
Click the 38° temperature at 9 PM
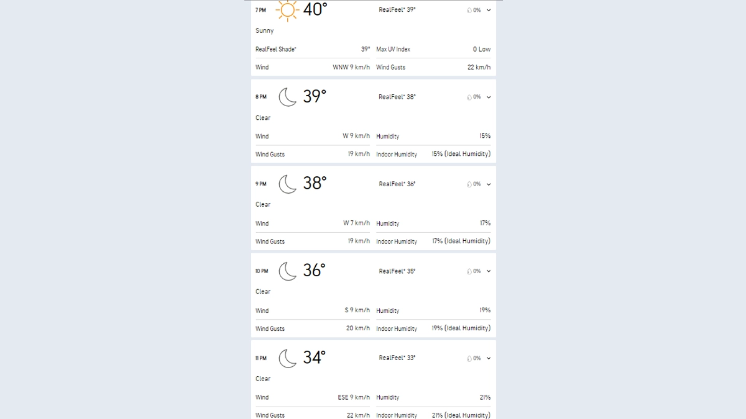pos(315,184)
